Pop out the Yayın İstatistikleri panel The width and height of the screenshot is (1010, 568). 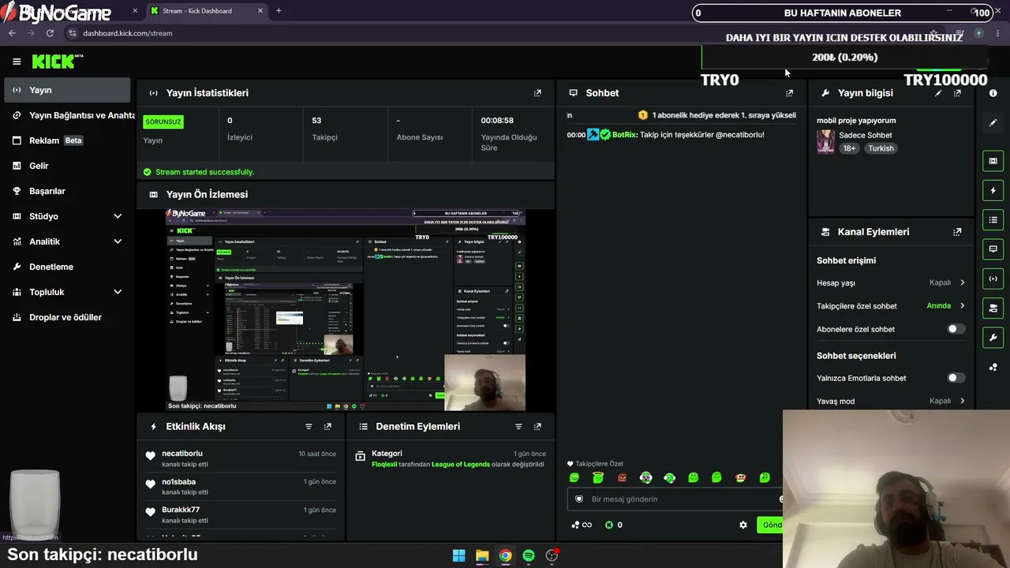[537, 93]
